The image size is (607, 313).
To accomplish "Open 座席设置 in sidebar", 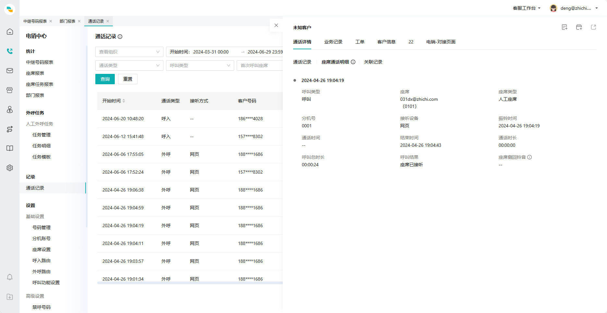I will point(42,249).
